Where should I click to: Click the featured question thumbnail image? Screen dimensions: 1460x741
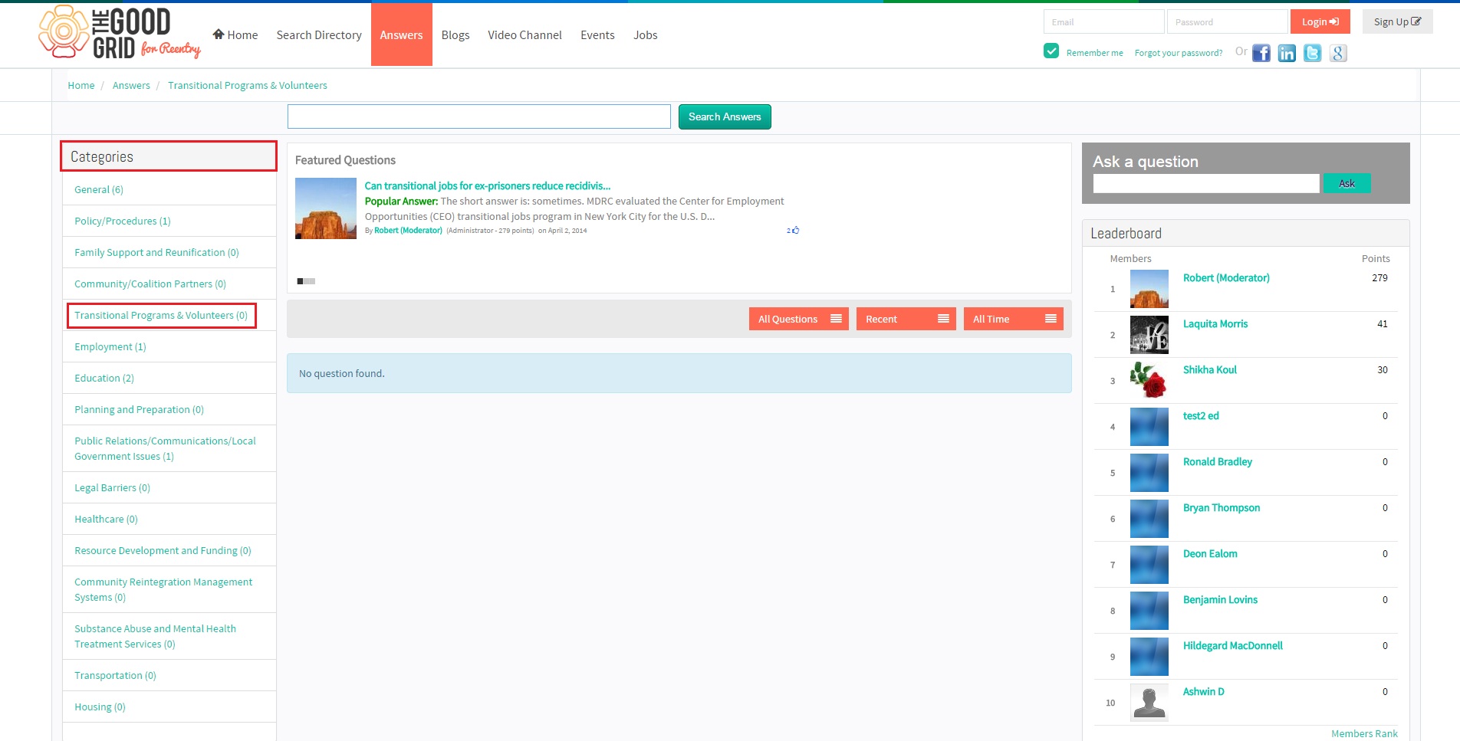click(x=326, y=208)
